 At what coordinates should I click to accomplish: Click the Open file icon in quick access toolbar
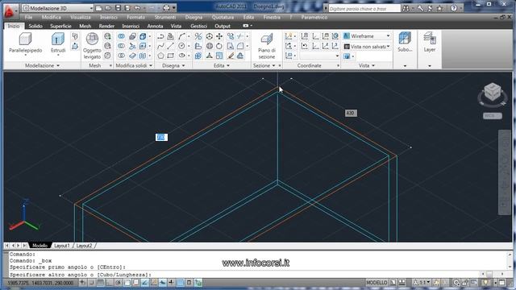click(x=108, y=8)
